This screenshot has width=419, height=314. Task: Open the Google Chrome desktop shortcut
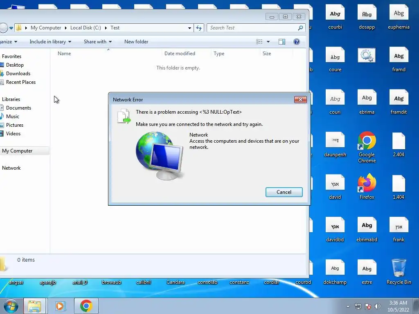tap(367, 147)
